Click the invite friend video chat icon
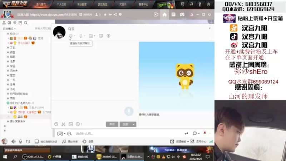The image size is (286, 161). pos(71,36)
